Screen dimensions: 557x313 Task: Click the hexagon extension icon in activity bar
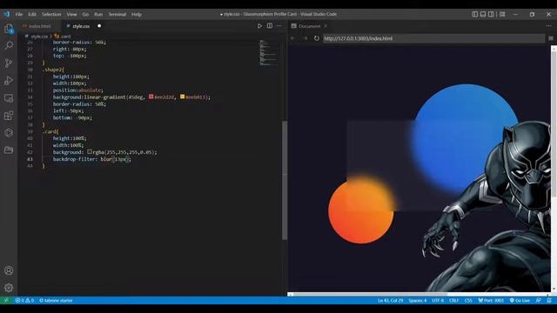pos(9,133)
